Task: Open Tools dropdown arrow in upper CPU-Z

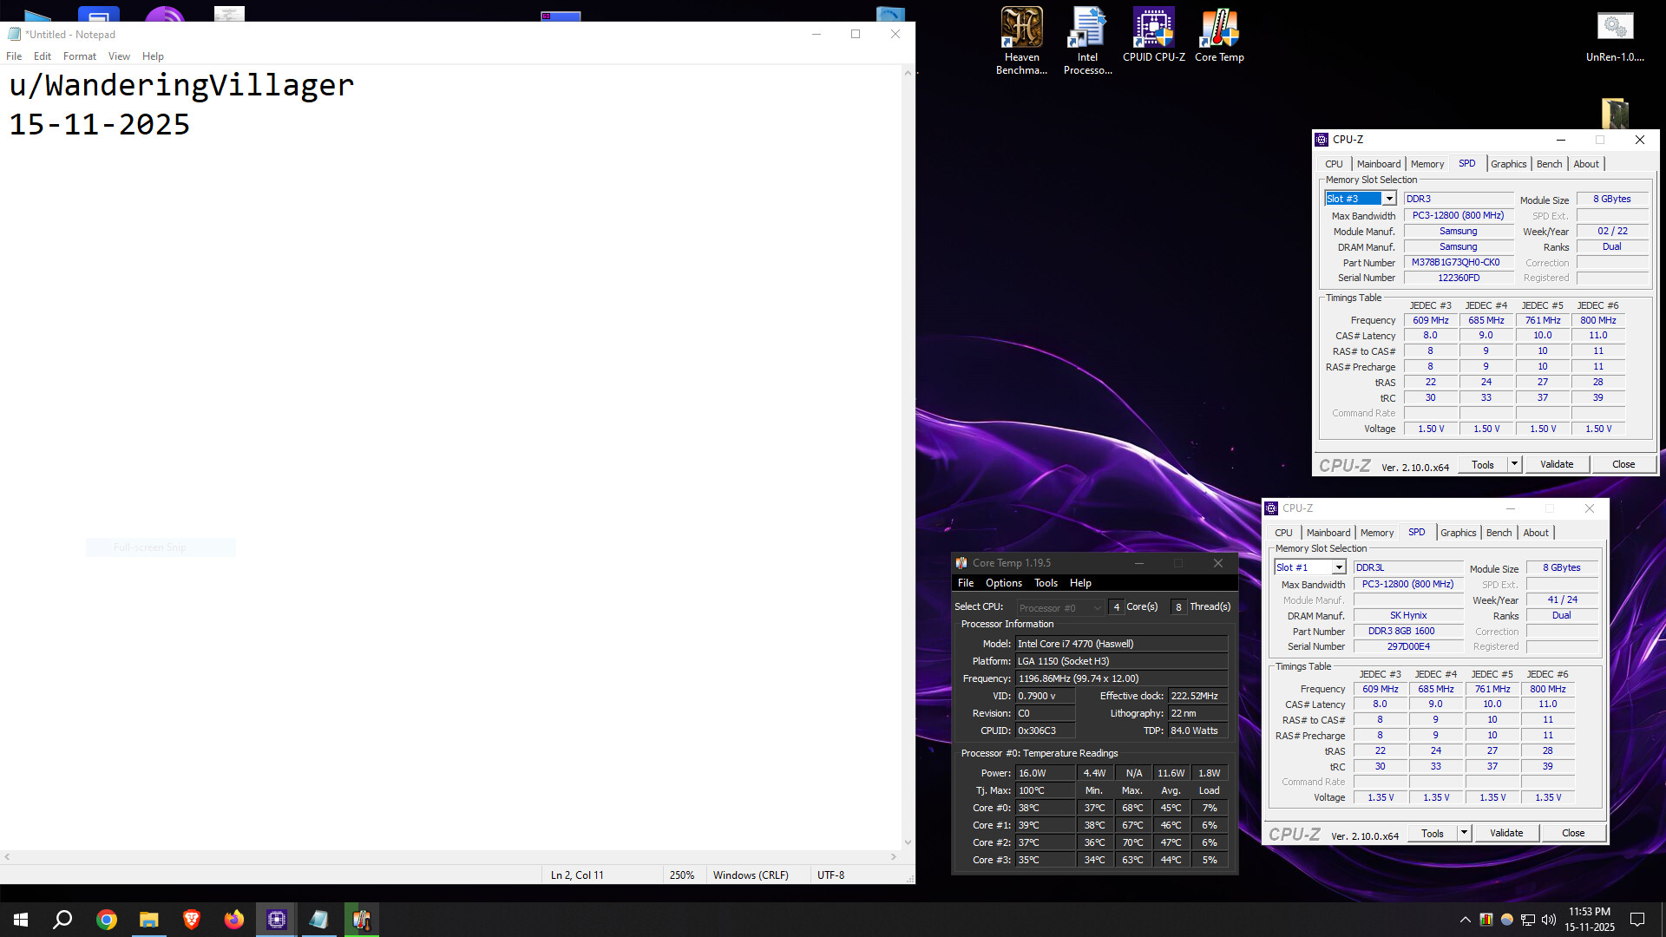Action: click(x=1514, y=464)
